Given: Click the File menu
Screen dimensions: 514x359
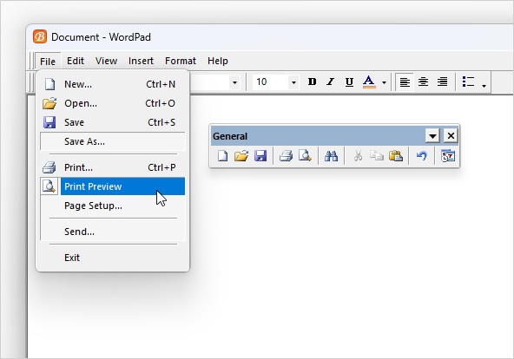Looking at the screenshot, I should point(48,62).
